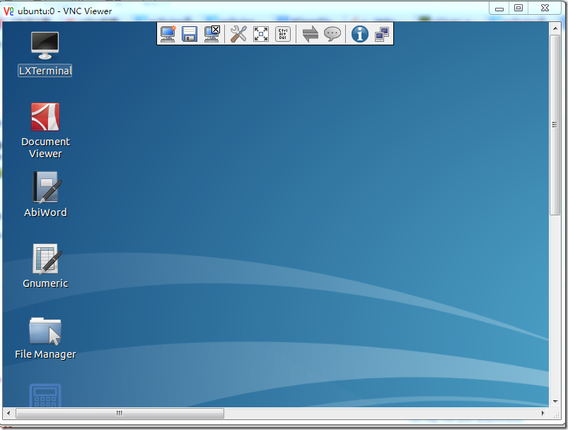Toggle the Full Screen mode icon
The image size is (568, 430).
tap(261, 34)
